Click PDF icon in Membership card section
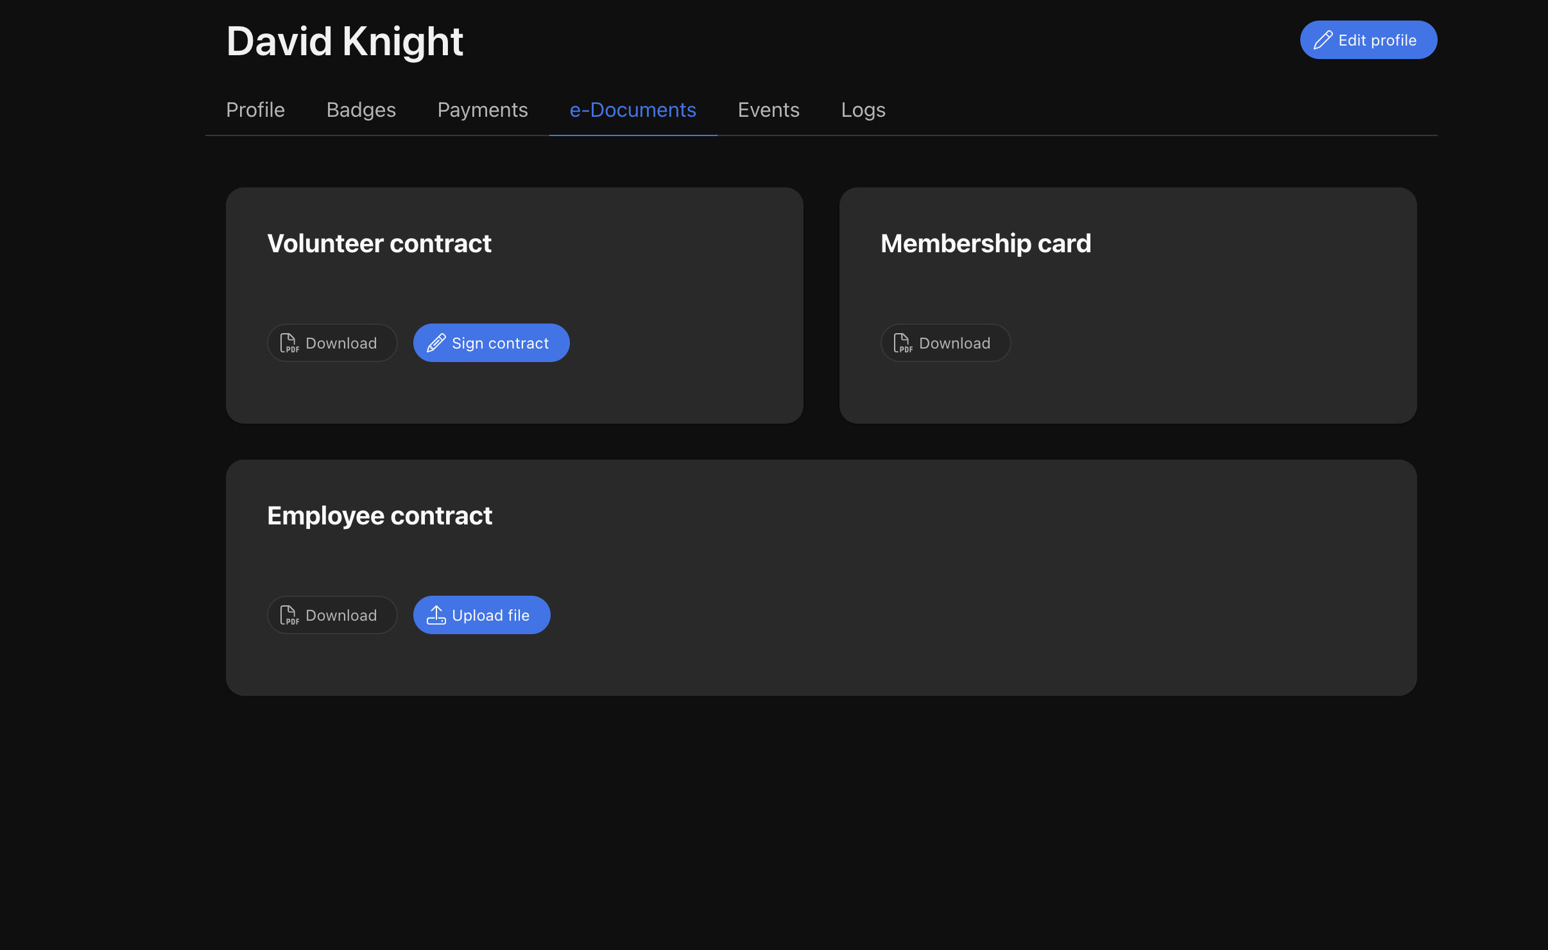1548x950 pixels. (x=902, y=343)
